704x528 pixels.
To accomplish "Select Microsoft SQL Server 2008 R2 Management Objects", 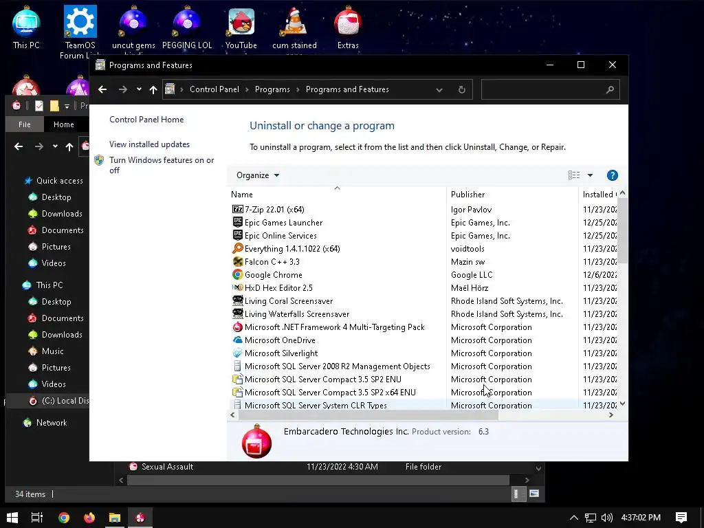I will pyautogui.click(x=422, y=366).
